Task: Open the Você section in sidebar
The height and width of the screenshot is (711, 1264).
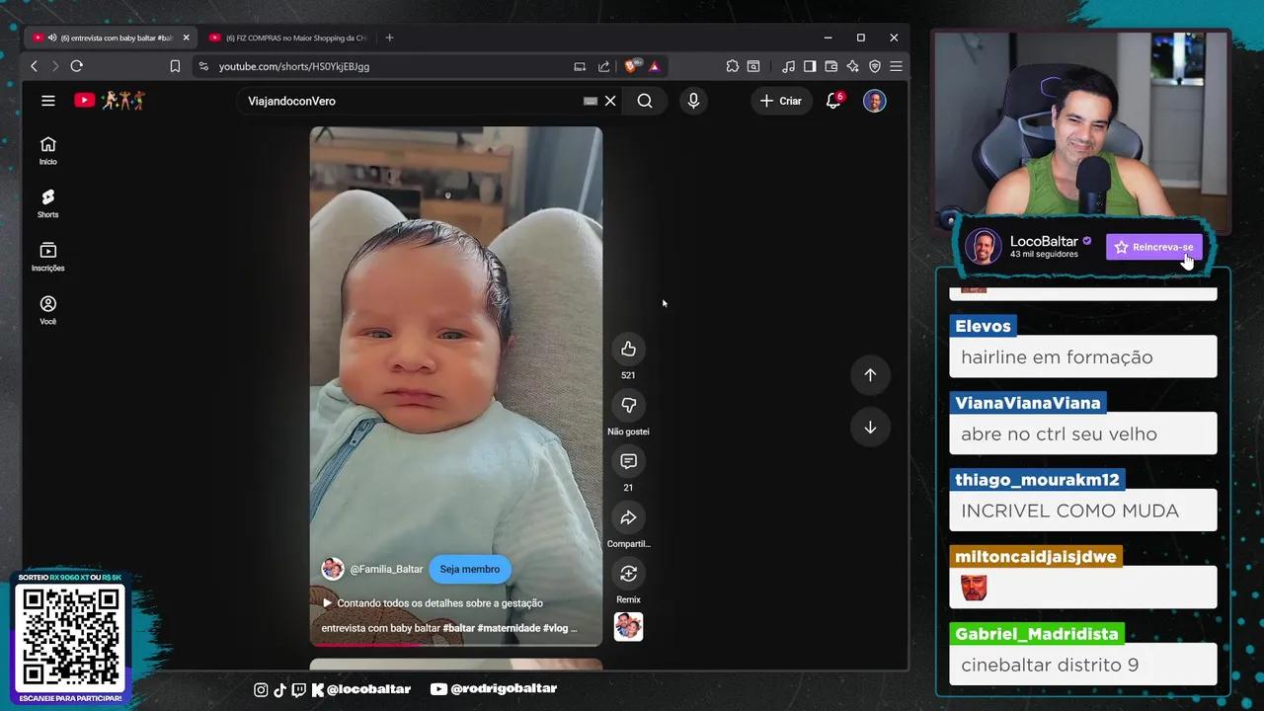Action: tap(47, 311)
